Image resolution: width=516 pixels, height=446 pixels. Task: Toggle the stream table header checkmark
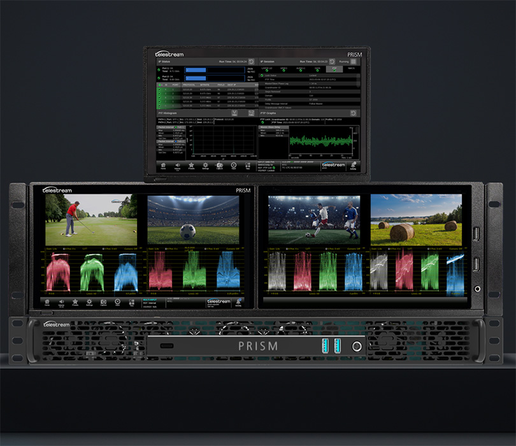pyautogui.click(x=161, y=84)
